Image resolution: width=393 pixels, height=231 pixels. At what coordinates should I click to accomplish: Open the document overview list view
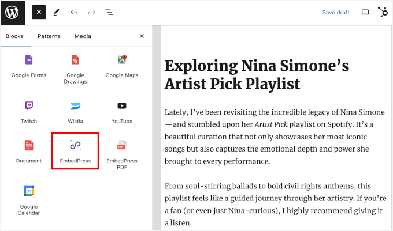(109, 12)
